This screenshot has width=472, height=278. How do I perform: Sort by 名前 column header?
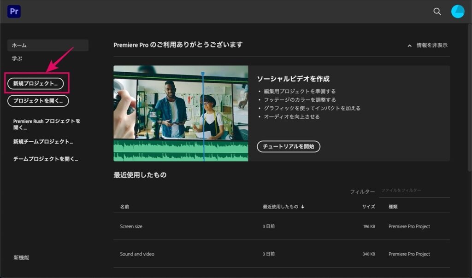point(124,207)
